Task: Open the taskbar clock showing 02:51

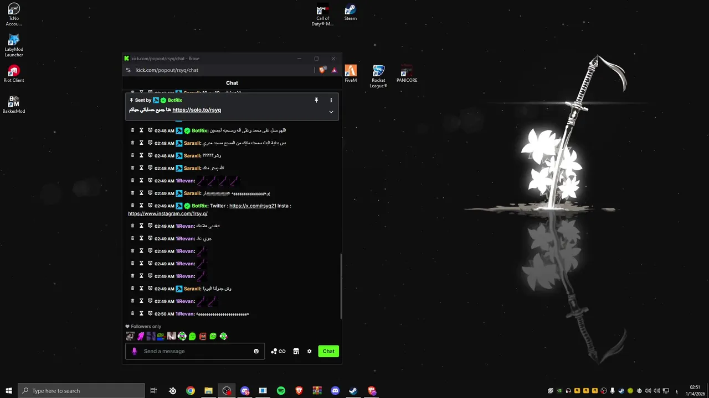Action: 695,391
